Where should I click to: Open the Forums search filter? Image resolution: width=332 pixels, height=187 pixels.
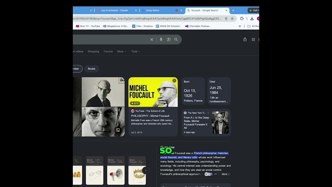point(108,51)
